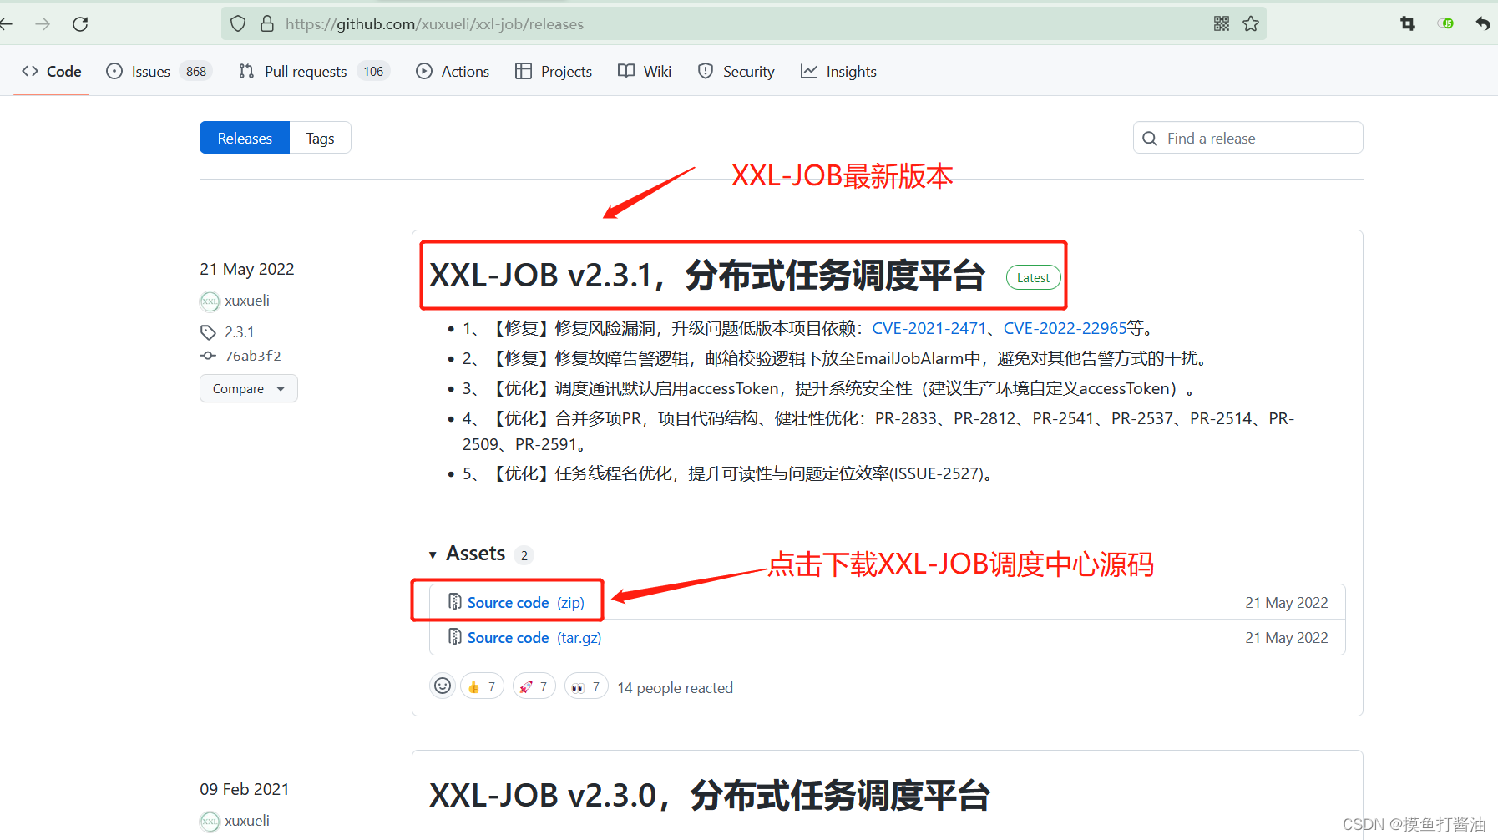Download Source code (zip)
The image size is (1498, 840).
[526, 603]
